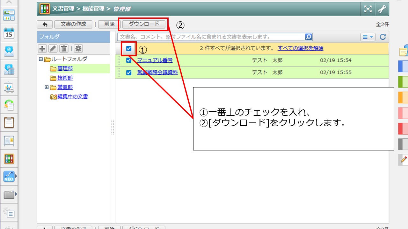The image size is (408, 229).
Task: Open the document binders icon in sidebar
Action: (x=9, y=159)
